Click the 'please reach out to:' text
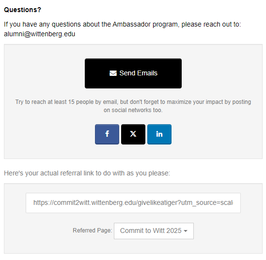The width and height of the screenshot is (266, 260). tap(211, 24)
